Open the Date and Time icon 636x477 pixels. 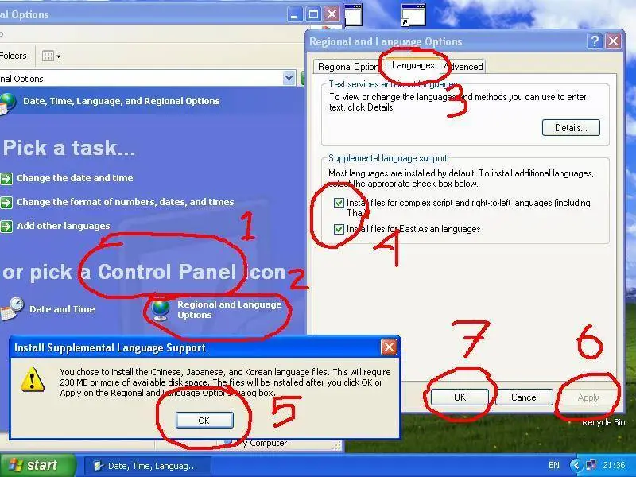(12, 309)
